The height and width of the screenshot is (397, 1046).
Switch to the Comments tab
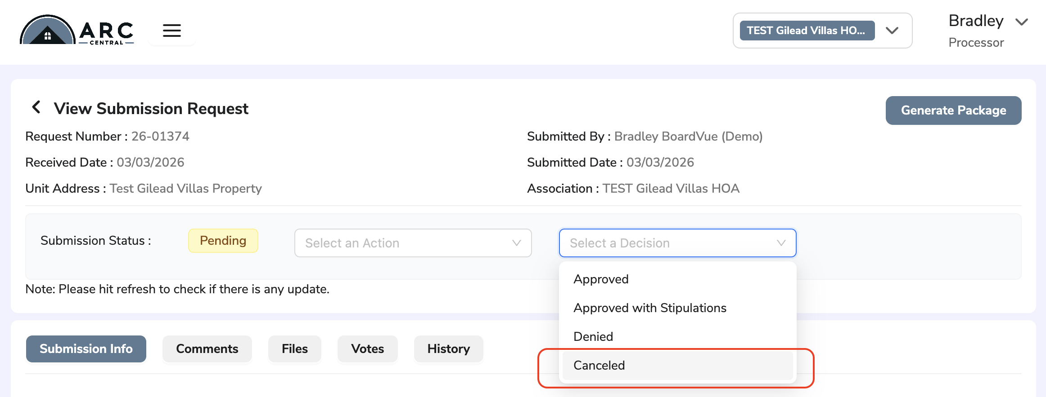[x=207, y=349]
